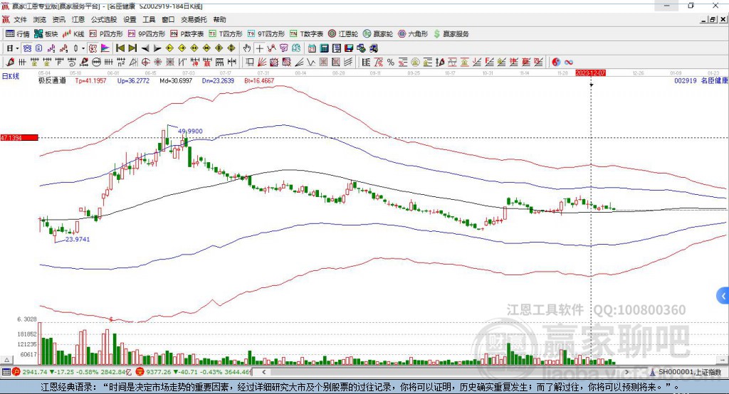Open the T数字表 tool
The image size is (729, 394).
(306, 34)
